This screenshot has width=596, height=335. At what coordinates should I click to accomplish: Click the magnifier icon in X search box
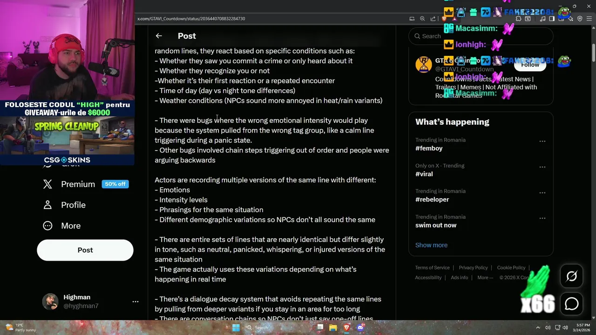click(x=418, y=36)
